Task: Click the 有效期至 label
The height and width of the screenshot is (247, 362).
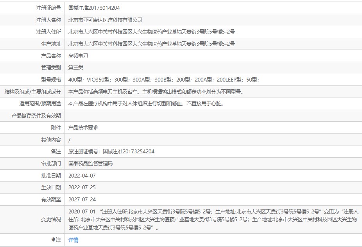Action: coord(51,199)
